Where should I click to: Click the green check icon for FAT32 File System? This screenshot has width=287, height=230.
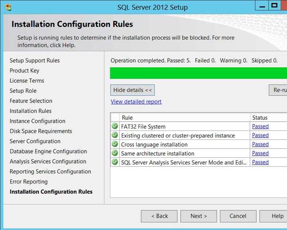(x=115, y=126)
